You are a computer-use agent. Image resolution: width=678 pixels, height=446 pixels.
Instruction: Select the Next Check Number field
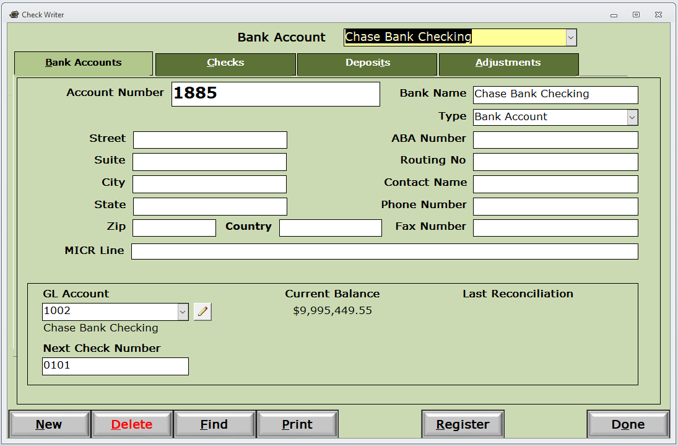point(115,366)
